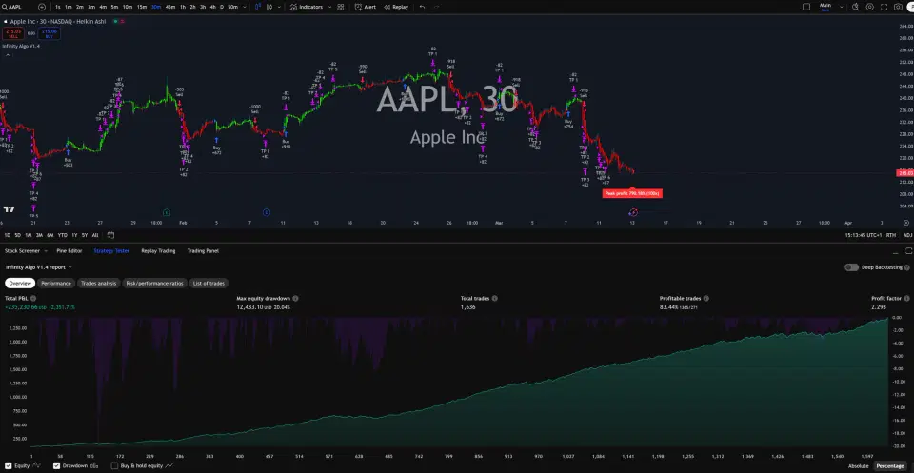Select the 5D date range
The height and width of the screenshot is (473, 914).
17,235
